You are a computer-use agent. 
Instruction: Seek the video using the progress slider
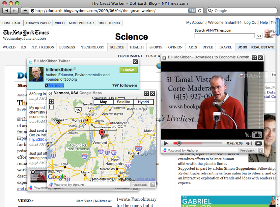[179, 143]
